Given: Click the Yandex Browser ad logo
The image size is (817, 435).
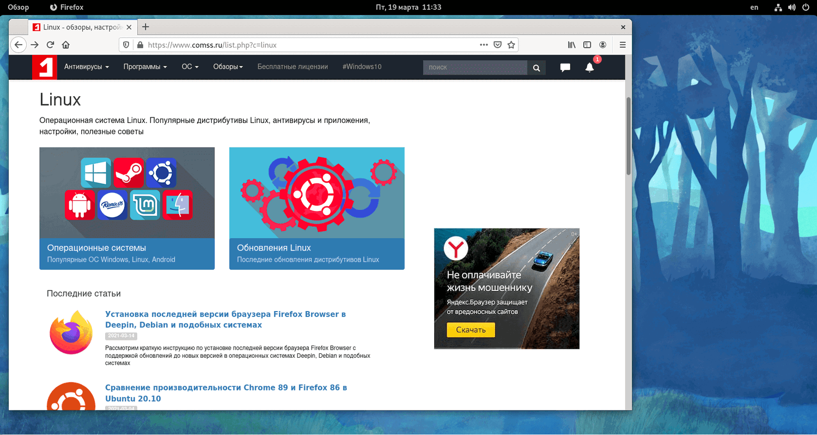Looking at the screenshot, I should point(456,248).
